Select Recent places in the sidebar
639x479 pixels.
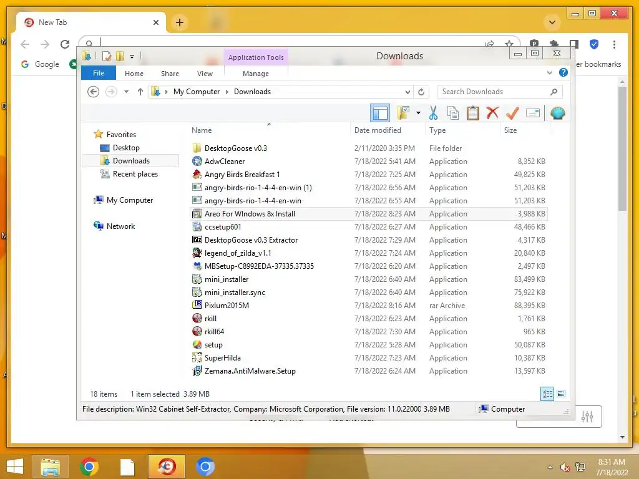[x=135, y=174]
